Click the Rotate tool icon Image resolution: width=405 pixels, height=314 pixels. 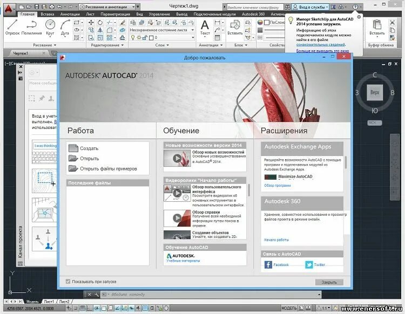pyautogui.click(x=100, y=23)
